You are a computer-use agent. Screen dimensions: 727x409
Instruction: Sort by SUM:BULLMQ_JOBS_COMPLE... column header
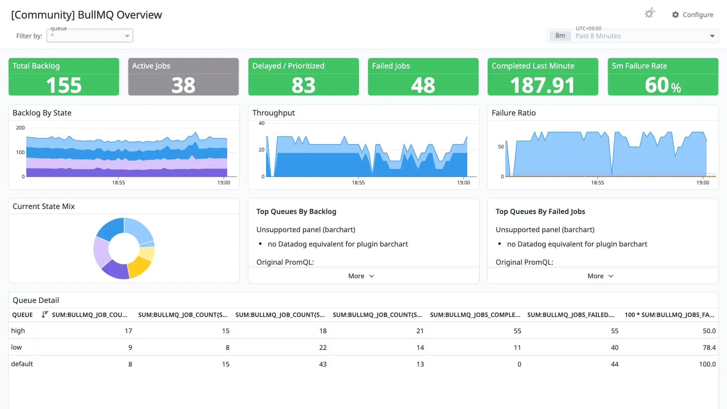pyautogui.click(x=475, y=315)
